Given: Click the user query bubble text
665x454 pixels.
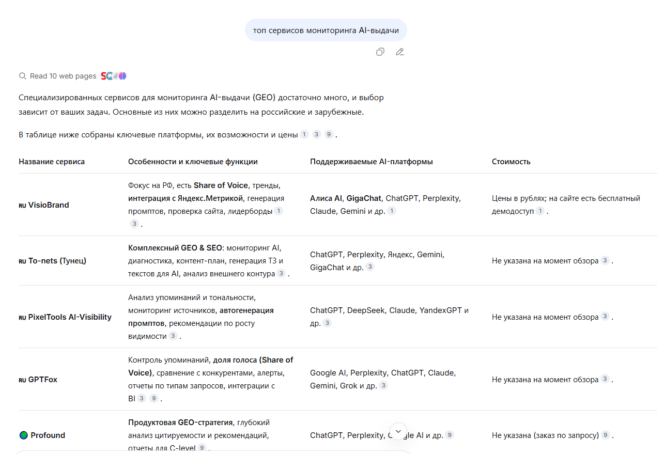Looking at the screenshot, I should point(326,30).
